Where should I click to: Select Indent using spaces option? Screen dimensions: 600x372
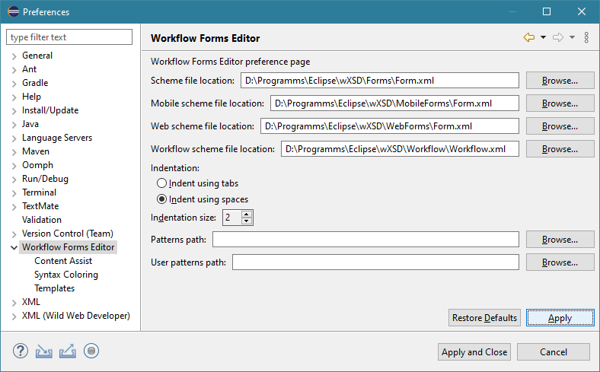coord(161,199)
